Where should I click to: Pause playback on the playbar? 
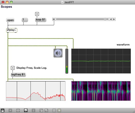[x=54, y=19]
